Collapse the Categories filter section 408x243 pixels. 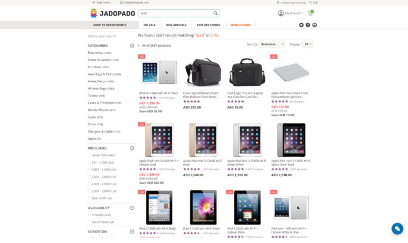click(x=132, y=46)
